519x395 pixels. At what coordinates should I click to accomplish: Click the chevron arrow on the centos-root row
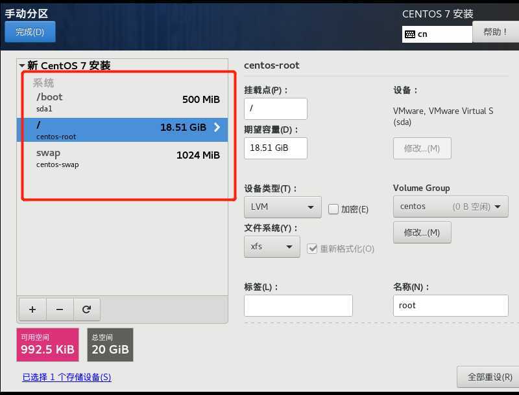pos(217,127)
